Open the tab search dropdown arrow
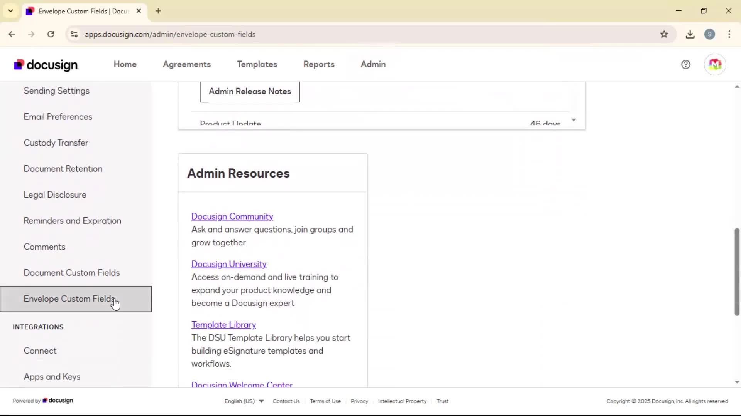This screenshot has width=741, height=416. 11,11
